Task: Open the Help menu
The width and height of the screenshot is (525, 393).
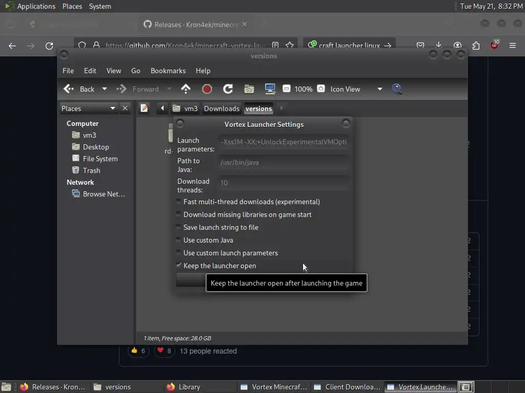Action: click(203, 71)
